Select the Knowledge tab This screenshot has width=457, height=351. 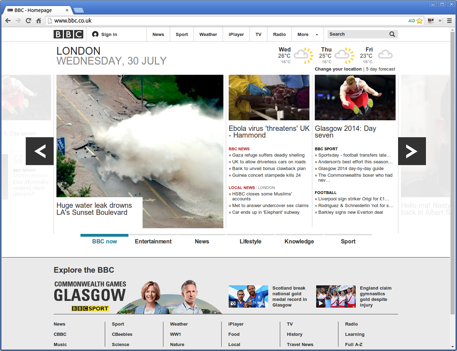click(x=299, y=241)
